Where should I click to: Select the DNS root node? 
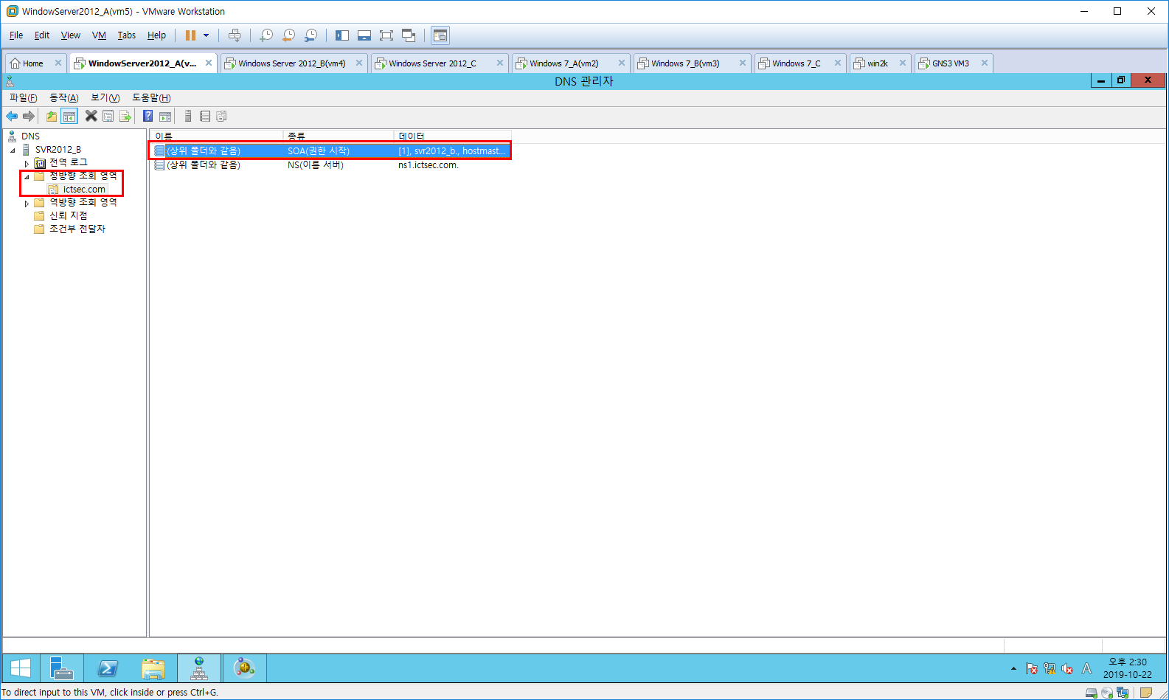pos(30,136)
